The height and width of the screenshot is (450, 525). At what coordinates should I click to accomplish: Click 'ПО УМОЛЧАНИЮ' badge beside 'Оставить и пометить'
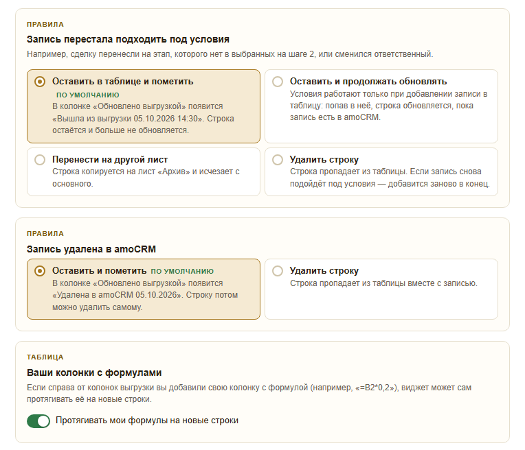182,271
